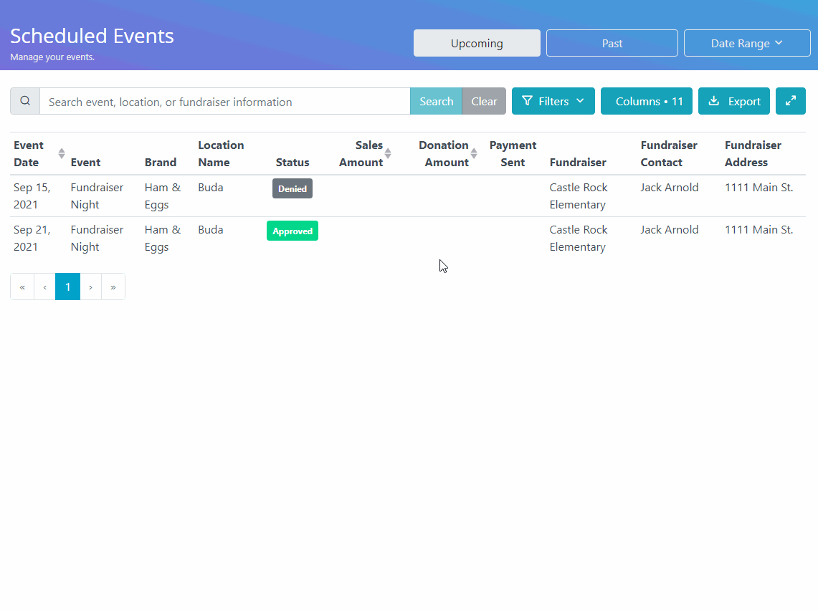
Task: Click the Approved status badge
Action: click(293, 231)
